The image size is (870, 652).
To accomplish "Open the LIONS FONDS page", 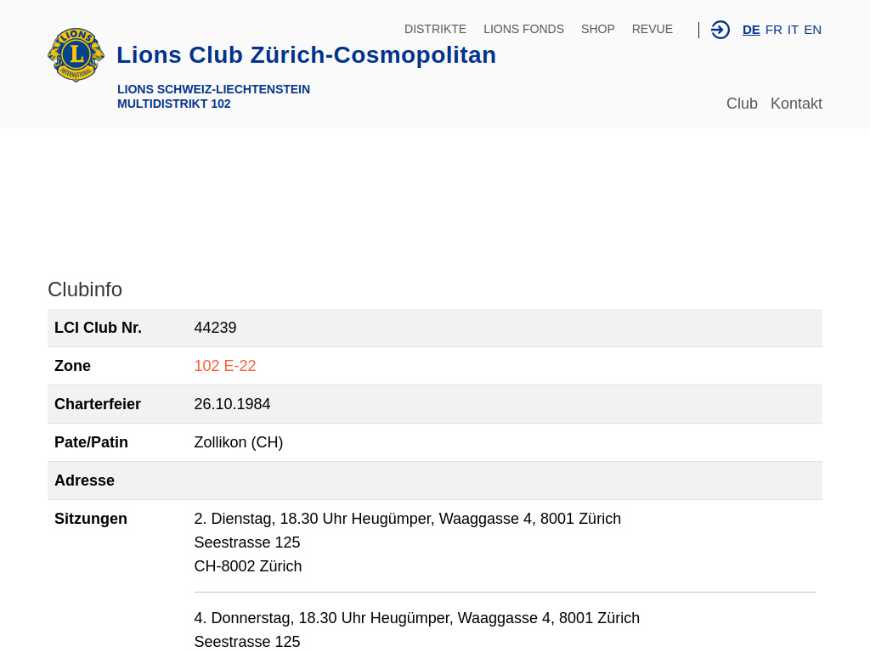I will pos(523,29).
